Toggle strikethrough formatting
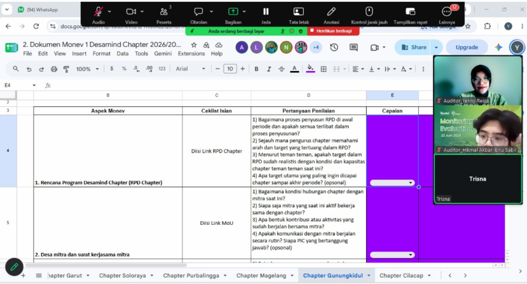Screen dimensions: 527x284 [x=282, y=69]
